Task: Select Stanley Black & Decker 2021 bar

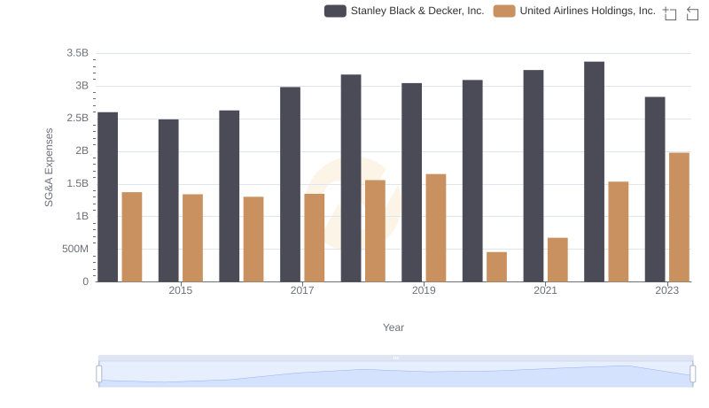Action: click(534, 176)
